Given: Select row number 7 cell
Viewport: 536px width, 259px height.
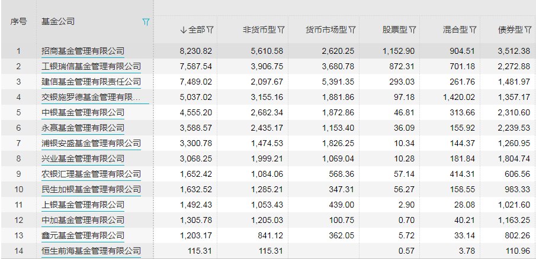Looking at the screenshot, I should pyautogui.click(x=18, y=143).
